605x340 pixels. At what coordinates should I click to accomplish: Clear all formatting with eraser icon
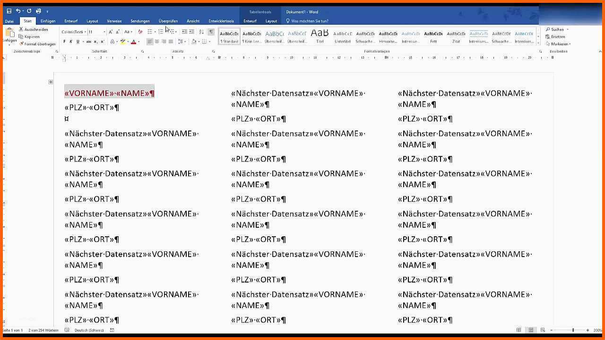tap(140, 32)
